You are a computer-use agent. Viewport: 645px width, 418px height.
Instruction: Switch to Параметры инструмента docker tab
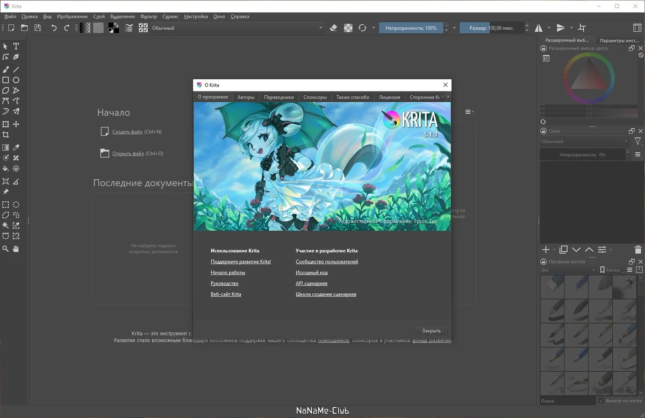coord(619,40)
